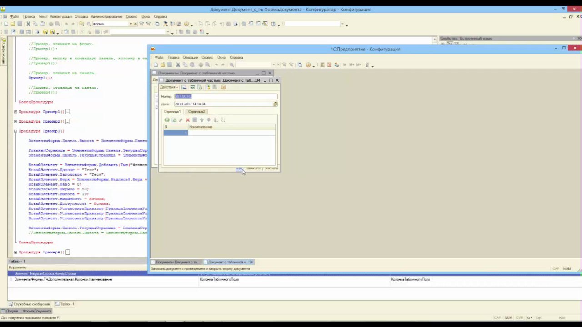The width and height of the screenshot is (582, 327).
Task: Click Find next icon beside форма search box
Action: pos(141,24)
